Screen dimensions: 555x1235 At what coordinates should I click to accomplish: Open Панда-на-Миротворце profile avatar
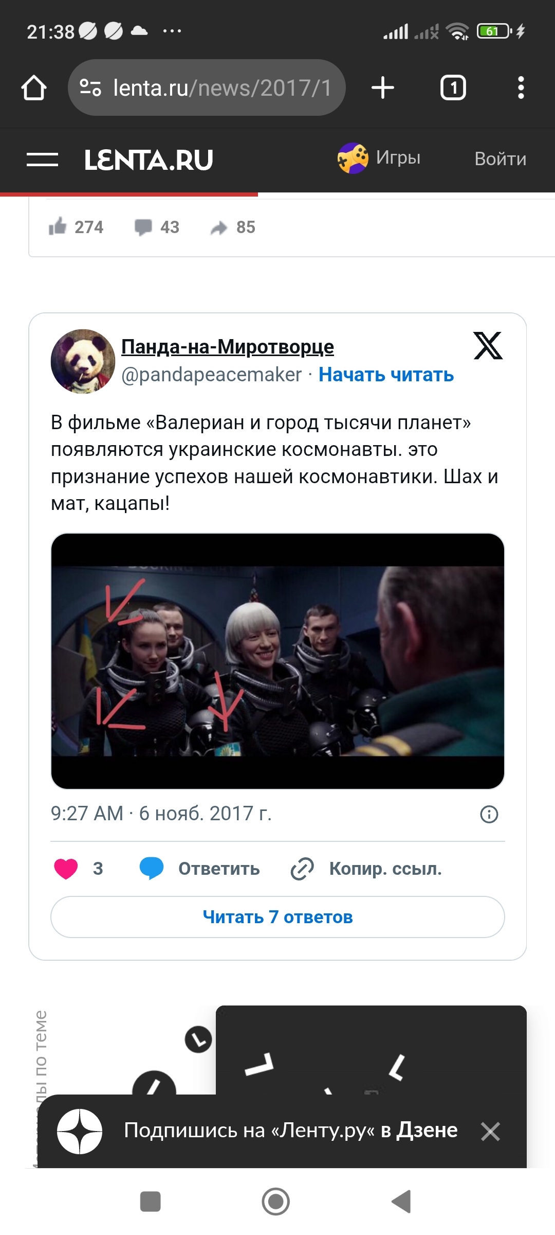click(83, 361)
